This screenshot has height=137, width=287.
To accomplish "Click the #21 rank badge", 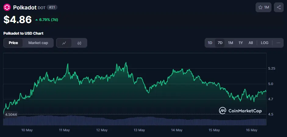I will (52, 8).
